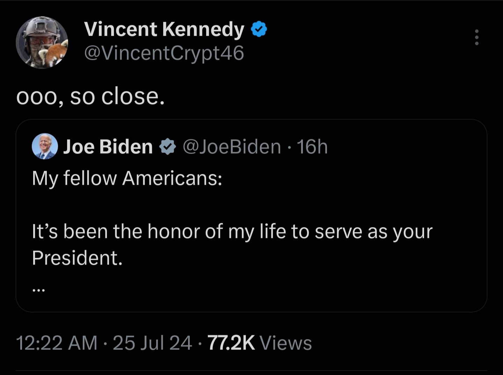Click Joe Biden's verified badge icon
The width and height of the screenshot is (503, 375).
coord(168,147)
